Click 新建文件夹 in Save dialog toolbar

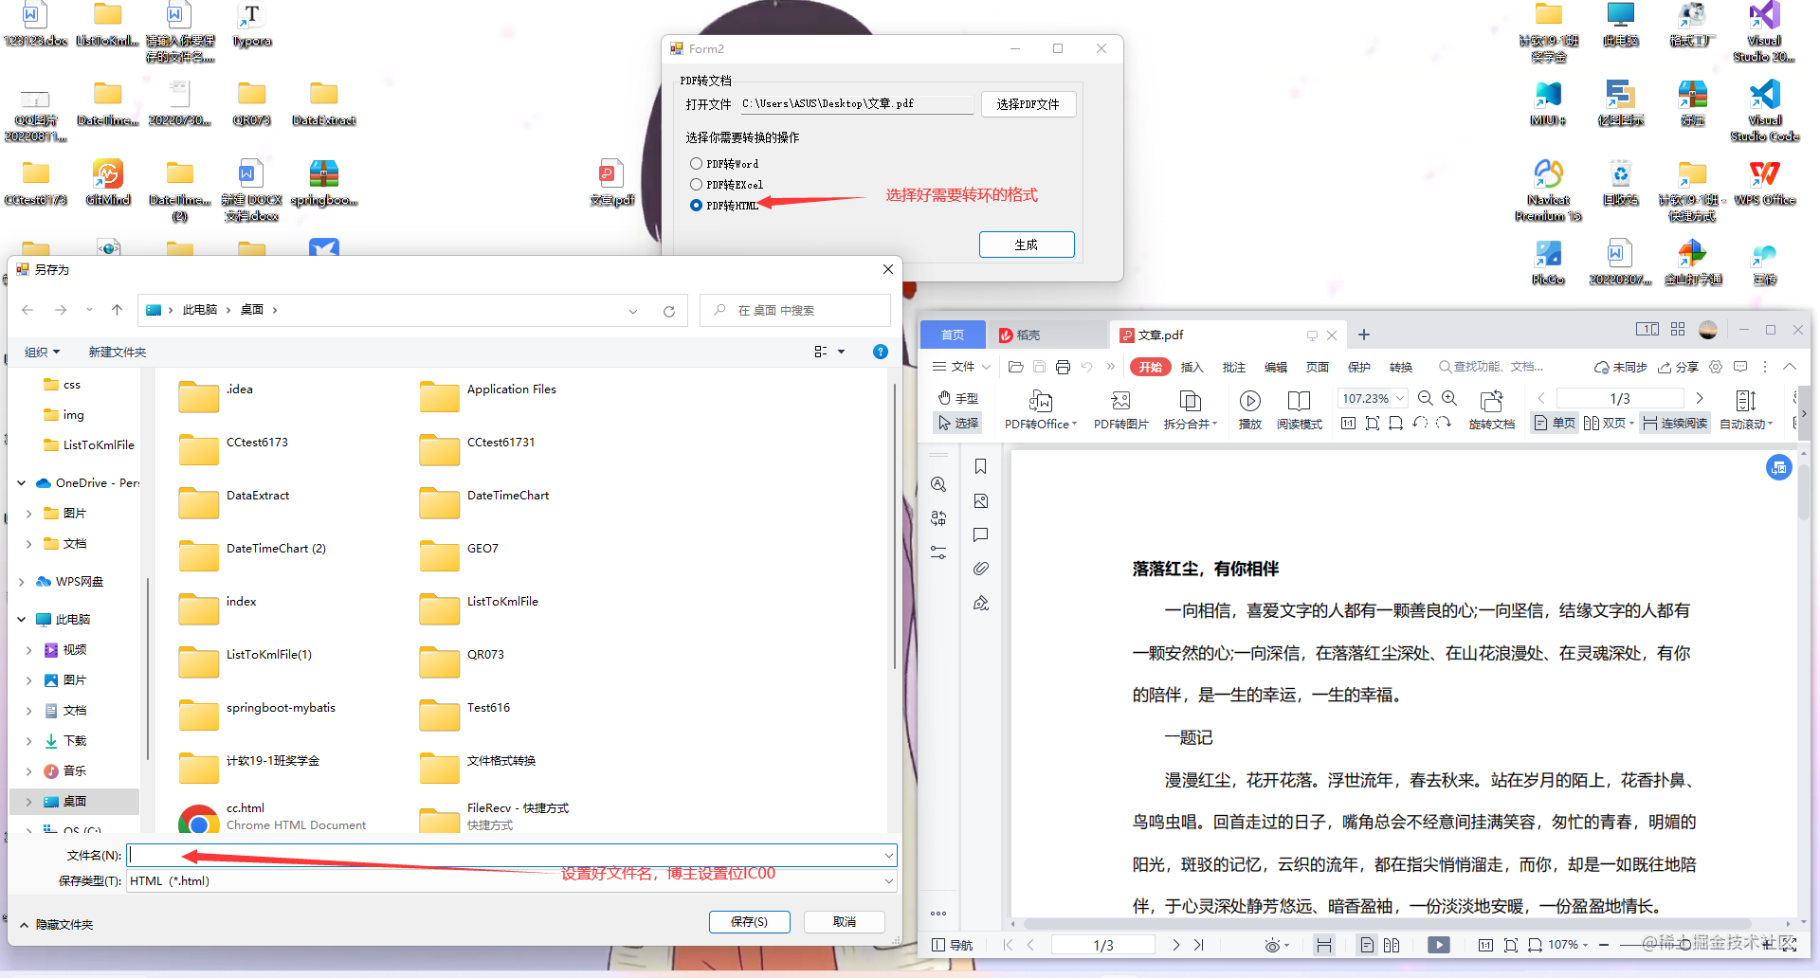pyautogui.click(x=117, y=352)
